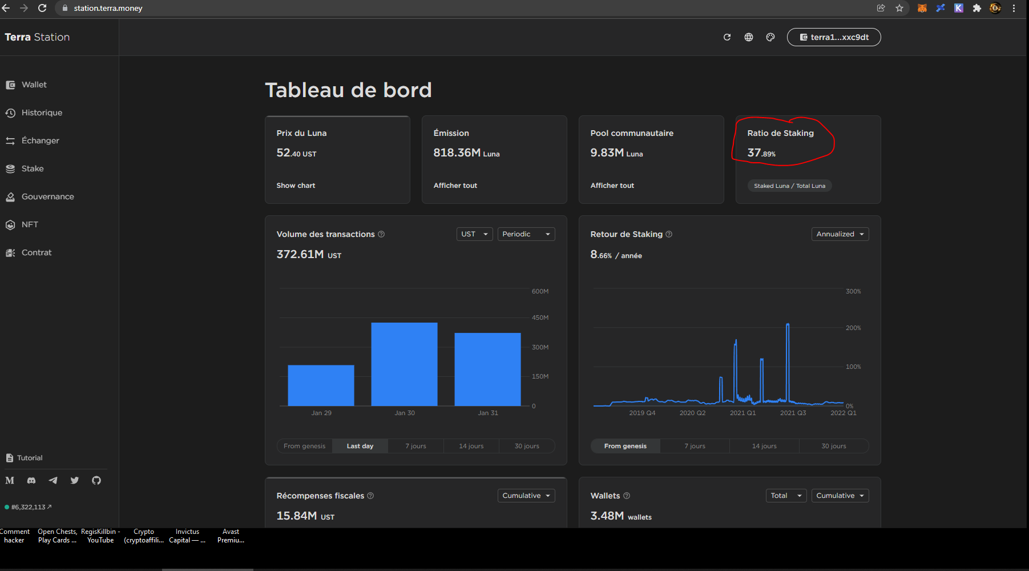Click the refresh icon in header
Viewport: 1029px width, 571px height.
[x=727, y=37]
